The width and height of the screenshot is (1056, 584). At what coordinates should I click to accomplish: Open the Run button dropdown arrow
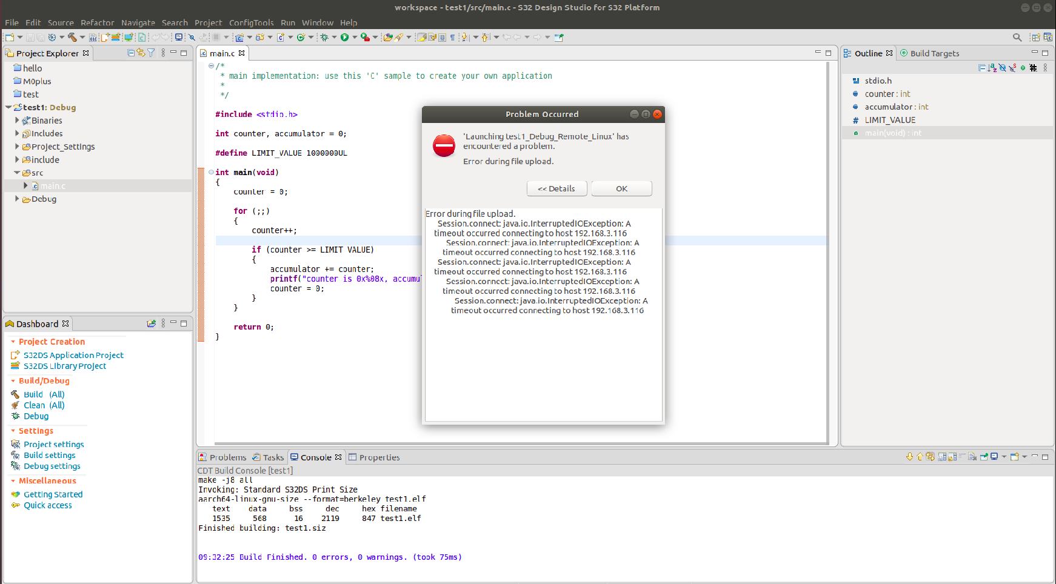click(355, 37)
